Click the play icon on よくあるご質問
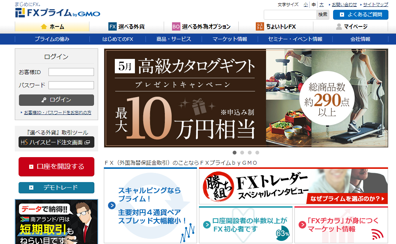396x244 pixels. [342, 15]
